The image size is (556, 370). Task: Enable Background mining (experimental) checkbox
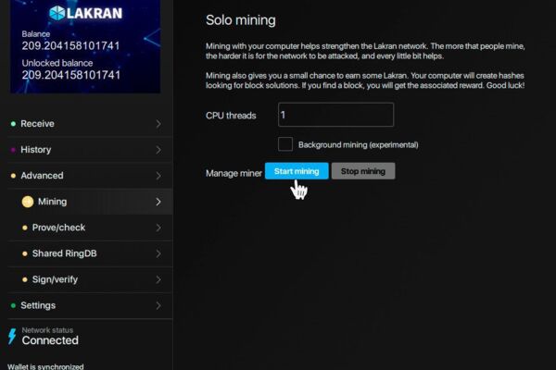coord(285,144)
